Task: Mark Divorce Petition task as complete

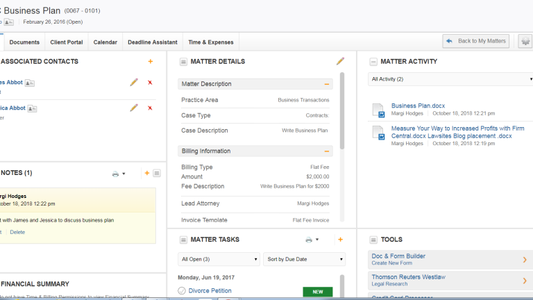Action: coord(182,291)
